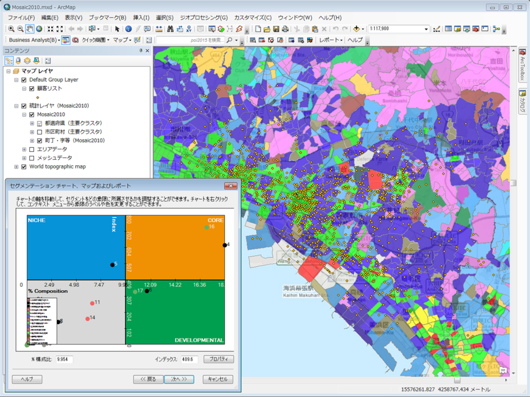Click the Open folder icon
Screen dimensions: 530x397
(267, 29)
